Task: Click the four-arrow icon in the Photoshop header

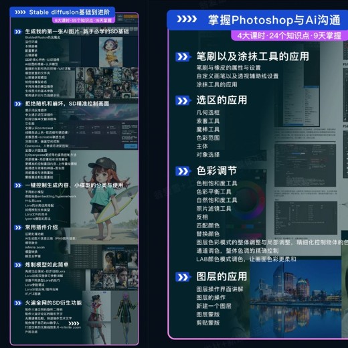Action: pyautogui.click(x=187, y=19)
